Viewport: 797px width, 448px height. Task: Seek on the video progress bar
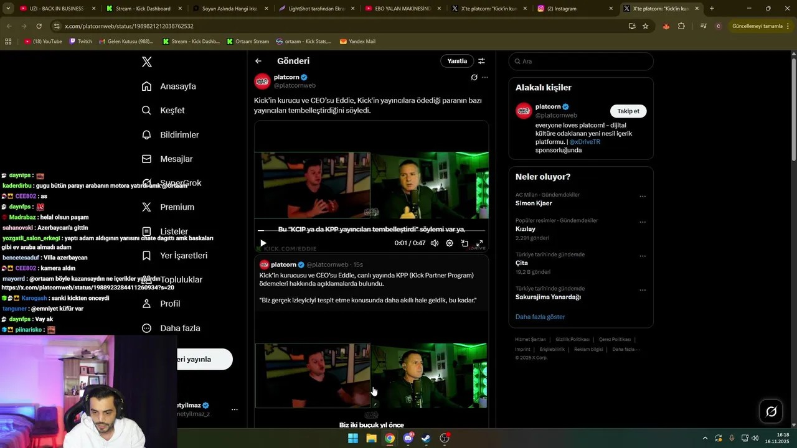point(372,230)
